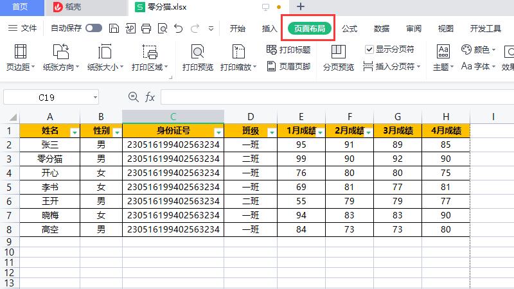Image resolution: width=514 pixels, height=289 pixels.
Task: Open the 数据 ribbon tab
Action: click(382, 28)
